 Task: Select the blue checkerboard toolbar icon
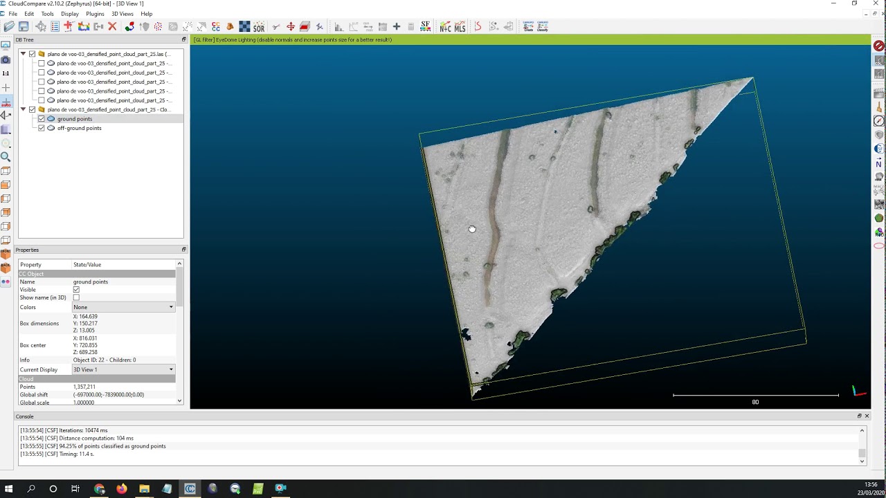coord(244,26)
